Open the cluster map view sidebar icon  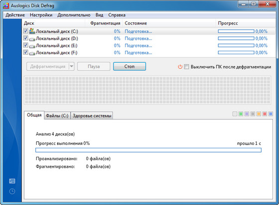12,181
